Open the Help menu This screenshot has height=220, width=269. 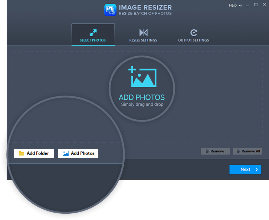pyautogui.click(x=233, y=6)
